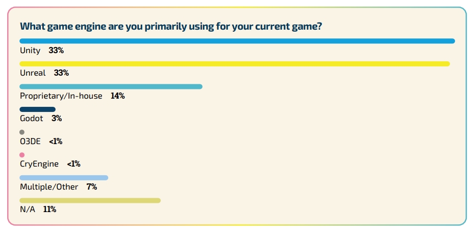Screen dimensions: 476x232
Task: Click the 14% percentage value
Action: click(118, 96)
